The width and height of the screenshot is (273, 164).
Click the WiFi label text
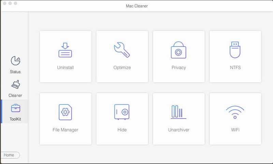pos(235,130)
